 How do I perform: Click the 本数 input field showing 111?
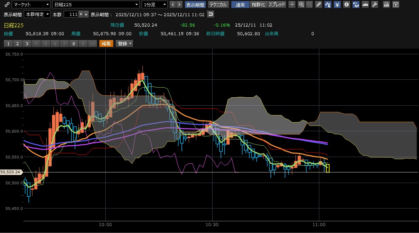[x=71, y=14]
